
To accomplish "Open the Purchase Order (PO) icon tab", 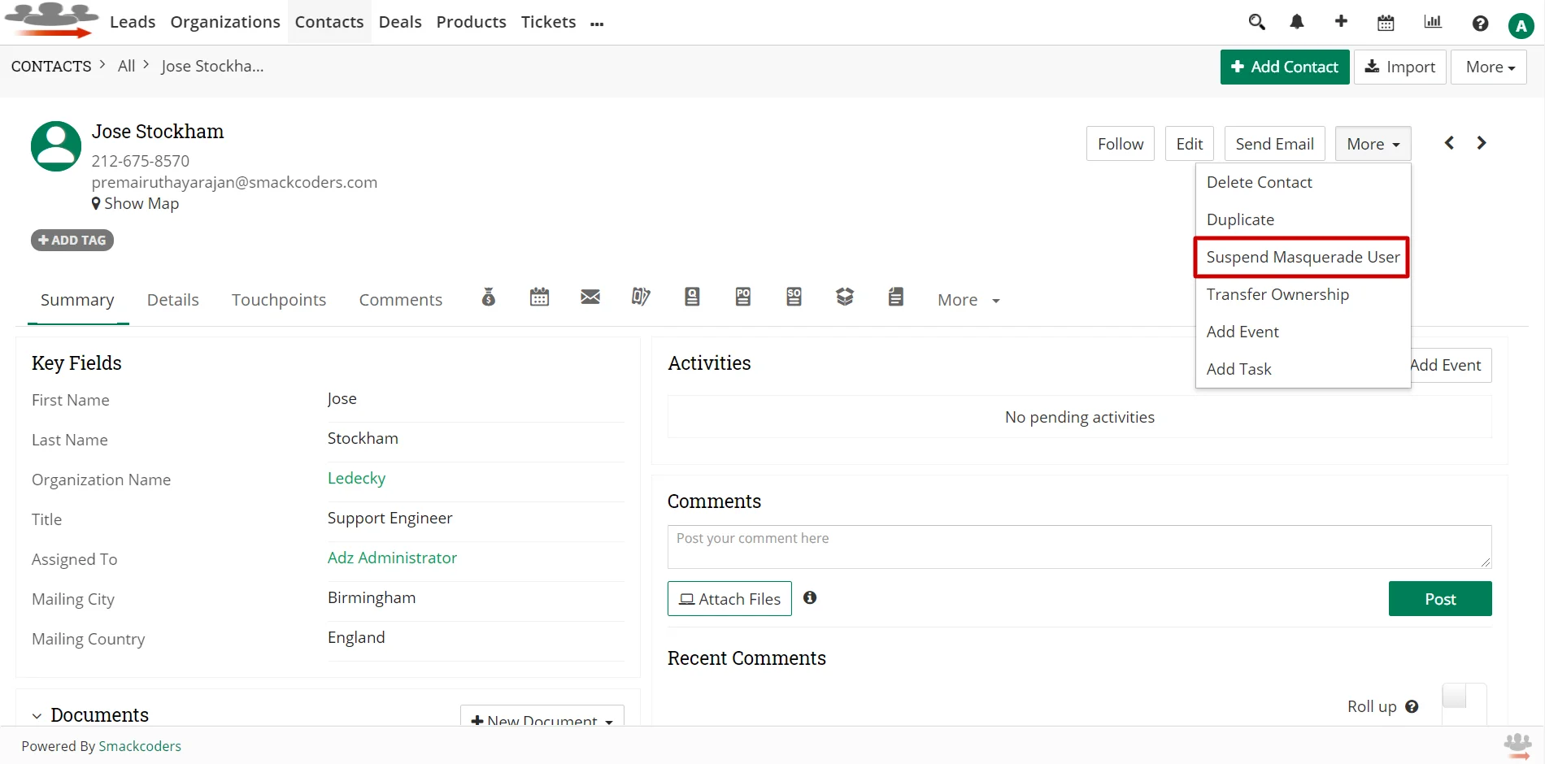I will [743, 297].
